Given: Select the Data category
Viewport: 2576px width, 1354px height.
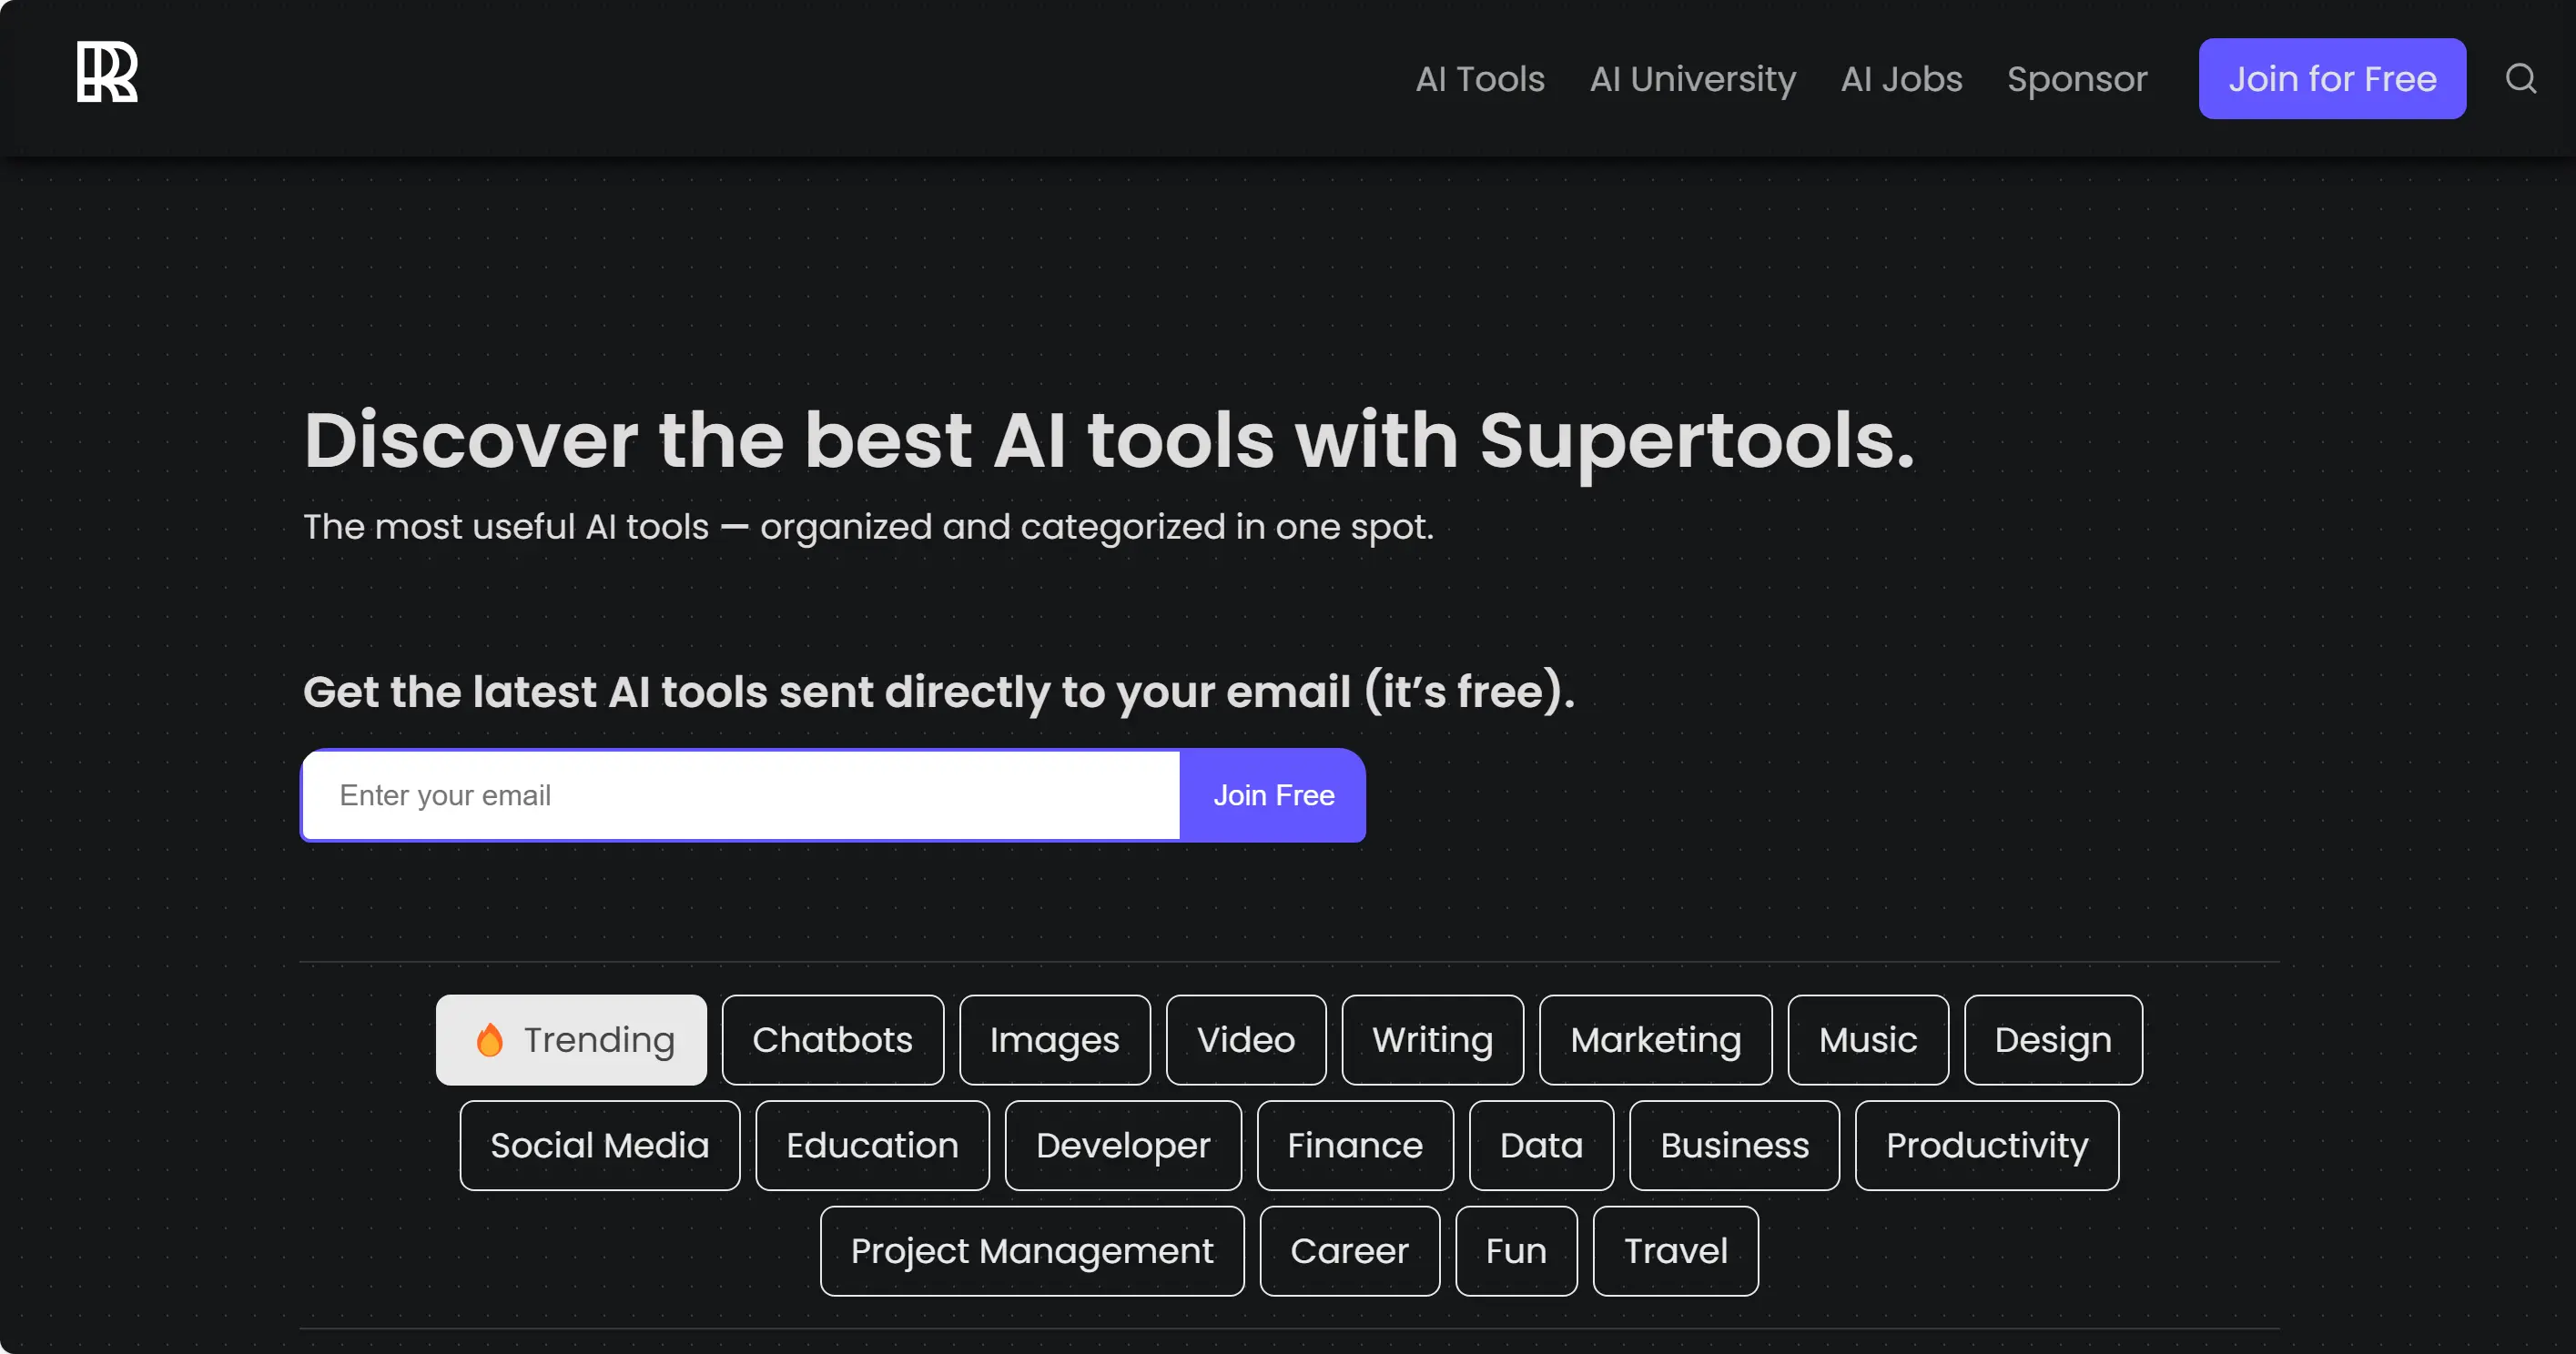Looking at the screenshot, I should (1541, 1146).
